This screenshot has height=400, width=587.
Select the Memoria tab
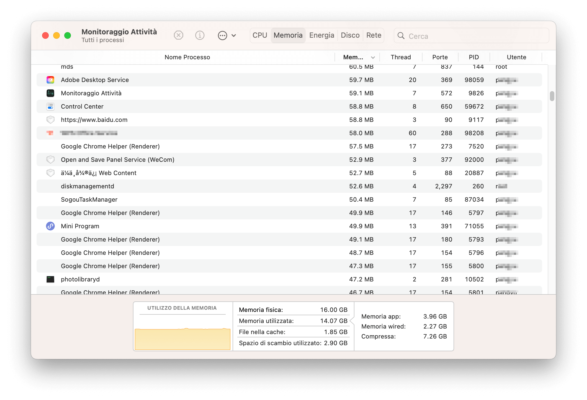click(x=288, y=35)
